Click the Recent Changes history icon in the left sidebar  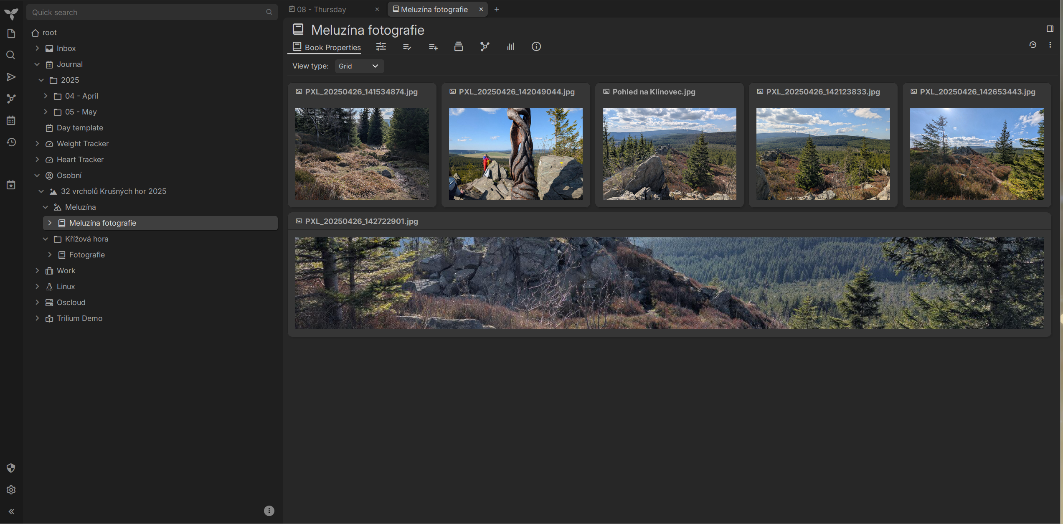(11, 142)
